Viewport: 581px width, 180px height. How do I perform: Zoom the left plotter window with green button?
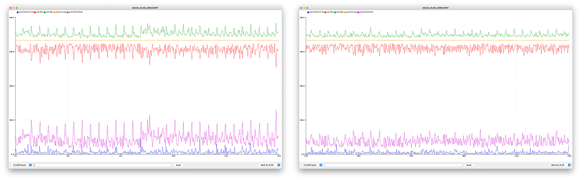pyautogui.click(x=17, y=8)
